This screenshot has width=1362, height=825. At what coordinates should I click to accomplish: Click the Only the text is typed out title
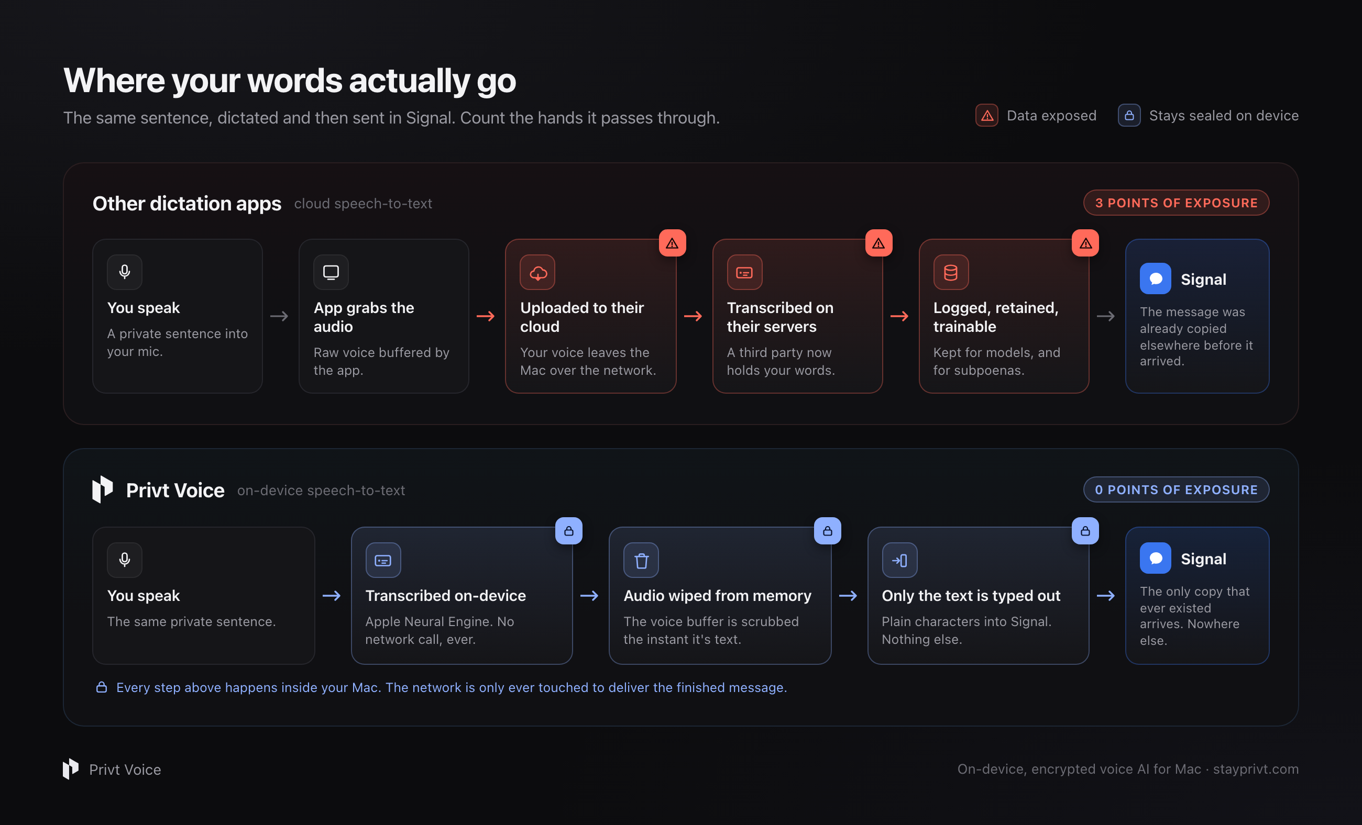click(971, 595)
